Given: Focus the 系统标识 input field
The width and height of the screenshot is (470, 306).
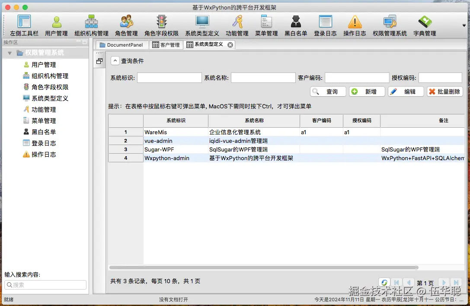Looking at the screenshot, I should [169, 78].
